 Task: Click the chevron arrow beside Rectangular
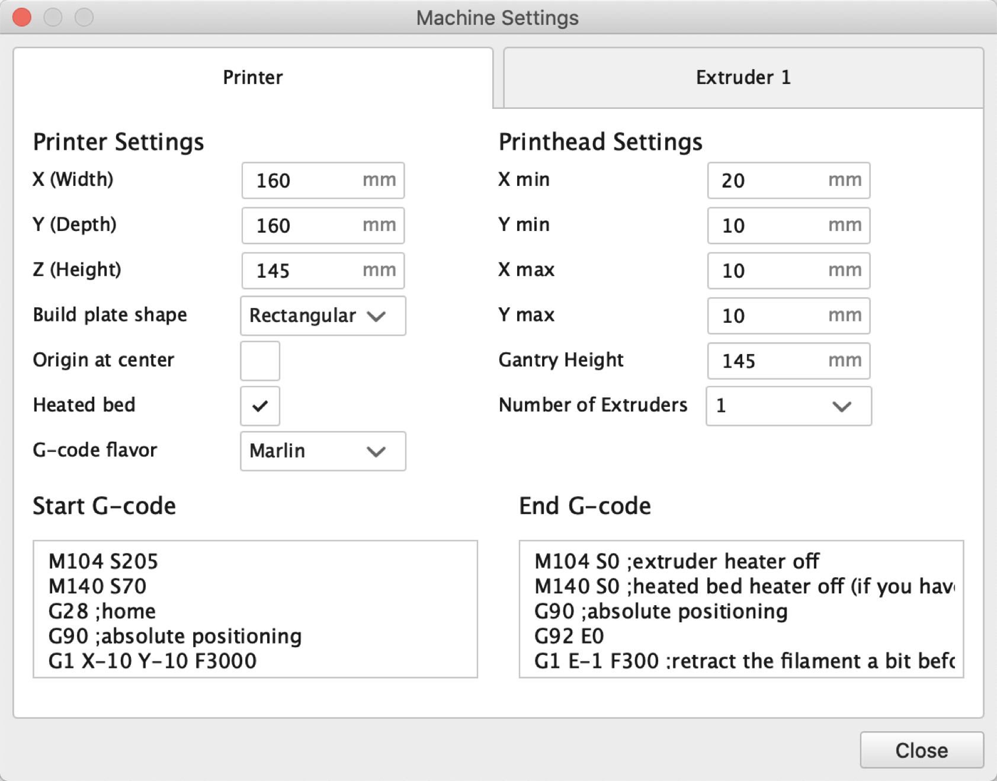(x=376, y=316)
